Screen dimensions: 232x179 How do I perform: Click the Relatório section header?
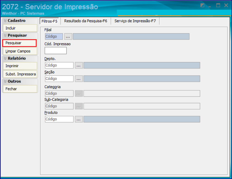20,58
